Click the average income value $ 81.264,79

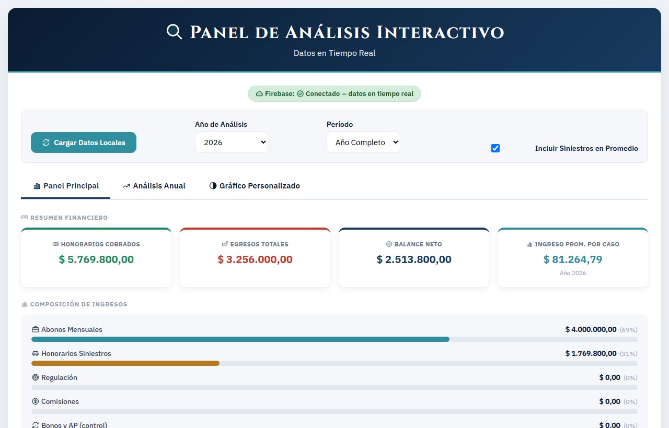click(x=573, y=259)
